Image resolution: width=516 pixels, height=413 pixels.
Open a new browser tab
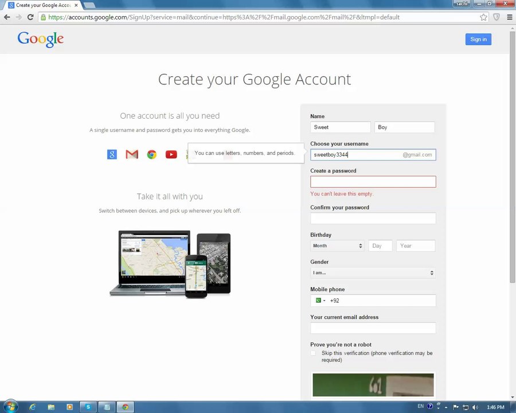pos(89,5)
